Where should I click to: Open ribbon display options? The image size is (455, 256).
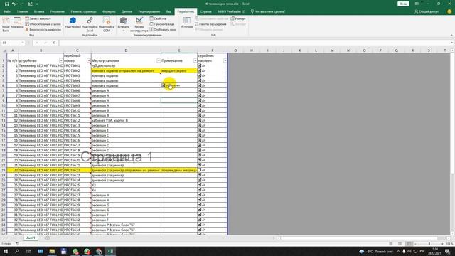[x=417, y=4]
